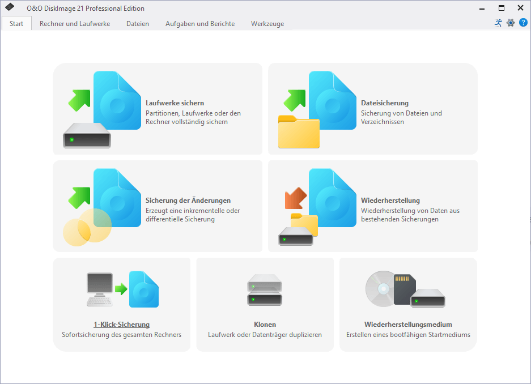Open the express mode running-figure icon
The height and width of the screenshot is (384, 531).
pyautogui.click(x=498, y=23)
